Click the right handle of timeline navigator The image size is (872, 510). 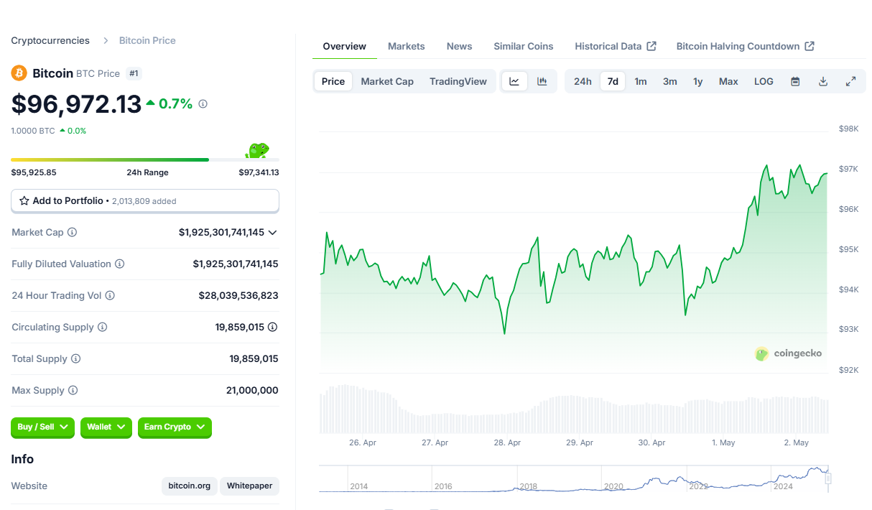(x=828, y=478)
